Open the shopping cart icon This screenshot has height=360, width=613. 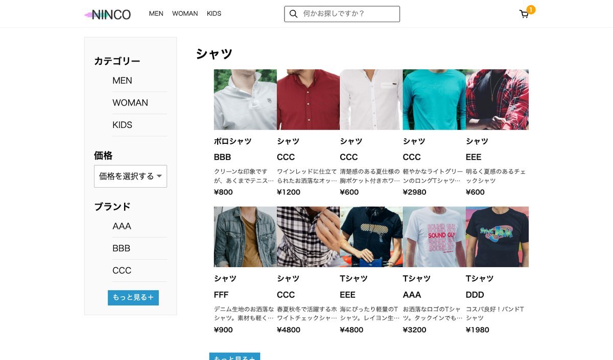pos(524,14)
